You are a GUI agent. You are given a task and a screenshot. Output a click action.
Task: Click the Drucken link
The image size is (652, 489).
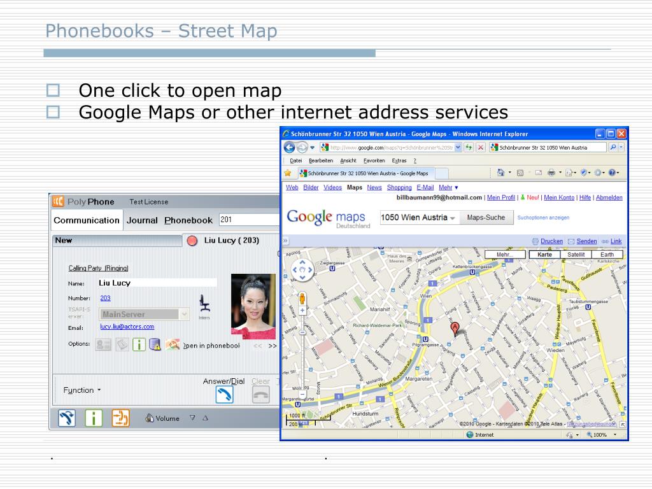pyautogui.click(x=551, y=241)
